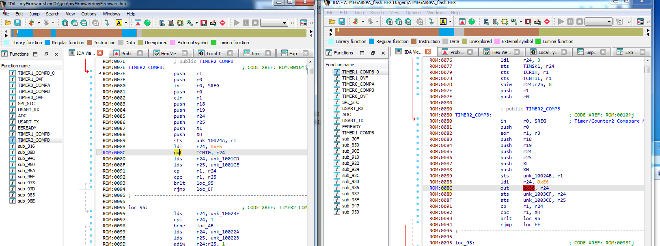Click Open file icon in myFirmware window
660x246 pixels.
[8, 23]
